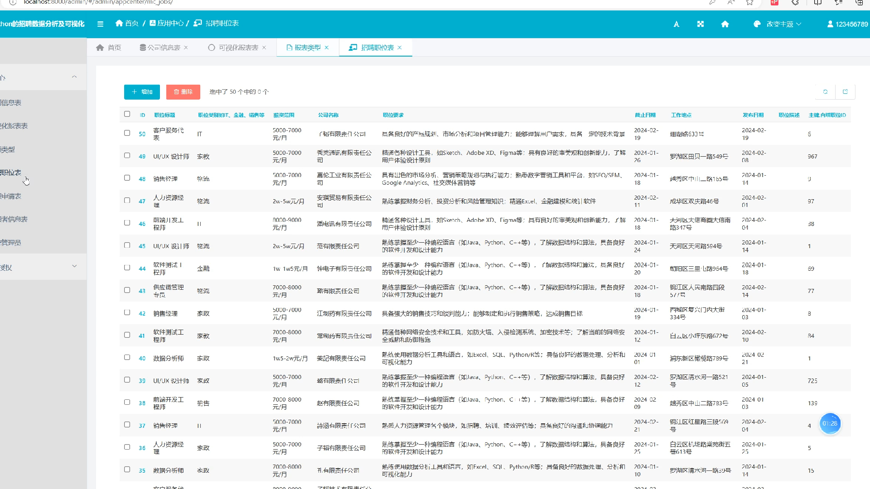Click the '数据分析师' cell in row 40

coord(169,358)
